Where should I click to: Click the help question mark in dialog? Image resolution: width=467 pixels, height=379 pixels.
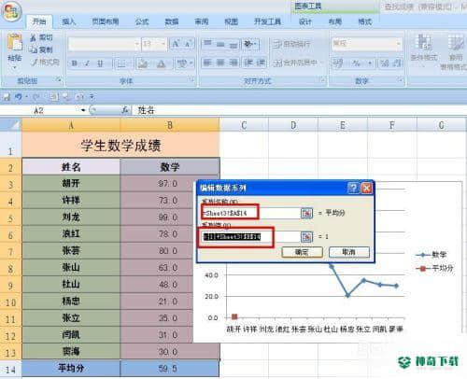click(x=353, y=188)
